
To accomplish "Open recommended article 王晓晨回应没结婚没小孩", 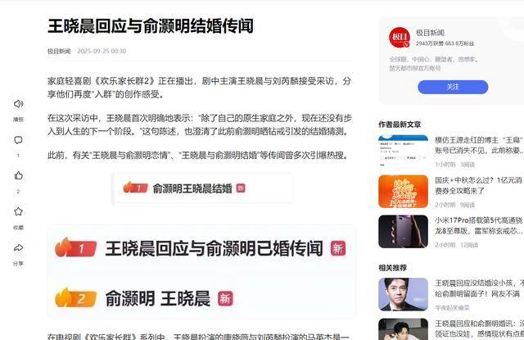I will (x=479, y=288).
